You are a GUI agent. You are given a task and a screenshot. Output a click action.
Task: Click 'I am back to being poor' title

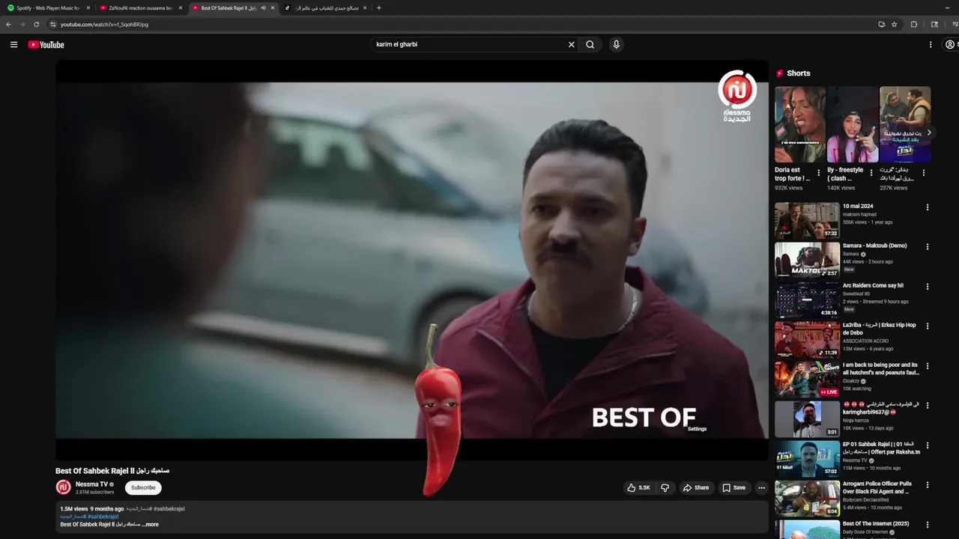pyautogui.click(x=880, y=369)
